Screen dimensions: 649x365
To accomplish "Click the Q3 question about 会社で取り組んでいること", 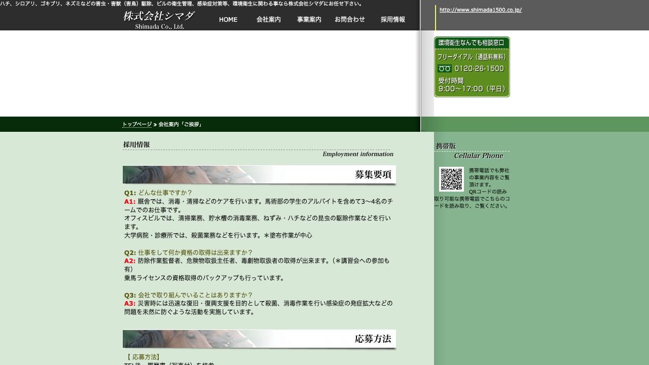I will [x=188, y=295].
